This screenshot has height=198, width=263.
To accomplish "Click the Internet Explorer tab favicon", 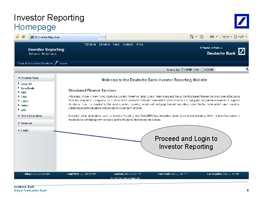I will click(32, 37).
